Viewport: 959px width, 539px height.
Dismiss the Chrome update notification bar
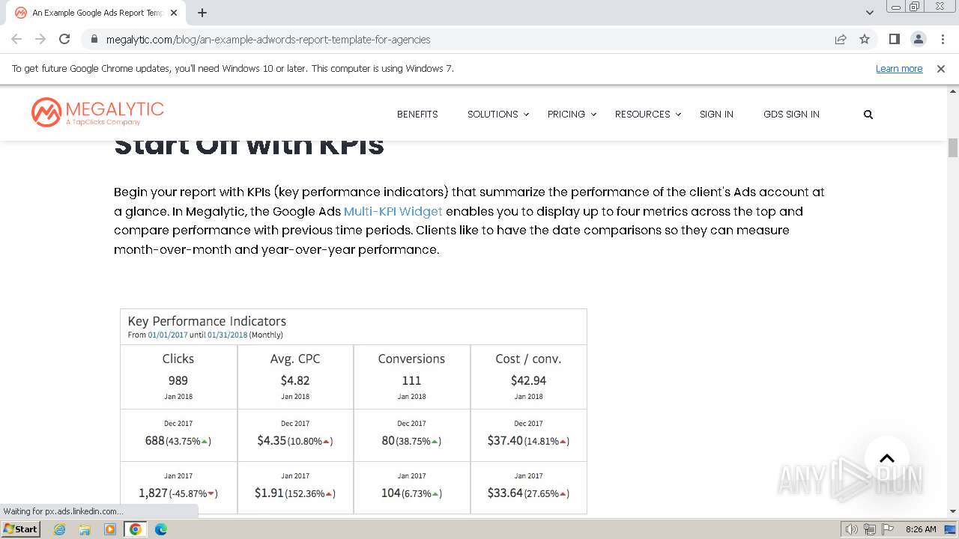click(x=941, y=68)
